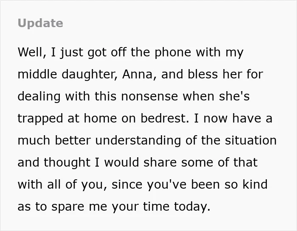Click the word "nonsense"
Screen dimensions: 297x231
tap(149, 96)
